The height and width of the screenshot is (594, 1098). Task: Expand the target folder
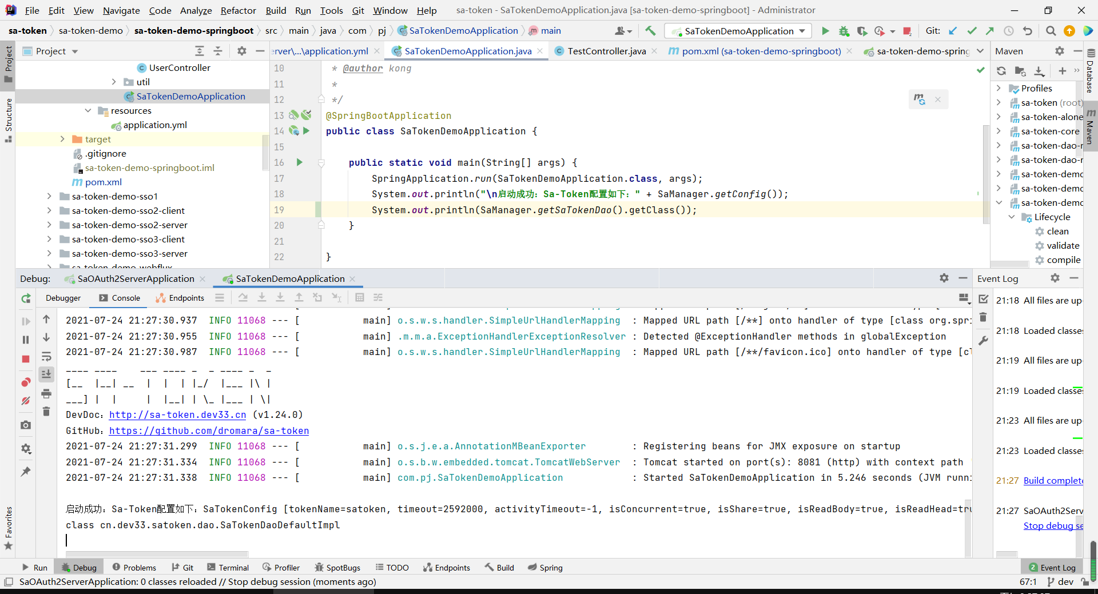[62, 139]
